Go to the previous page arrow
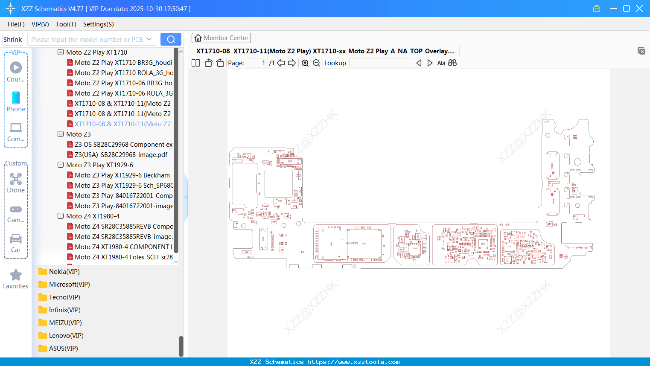This screenshot has height=366, width=650. click(x=281, y=63)
